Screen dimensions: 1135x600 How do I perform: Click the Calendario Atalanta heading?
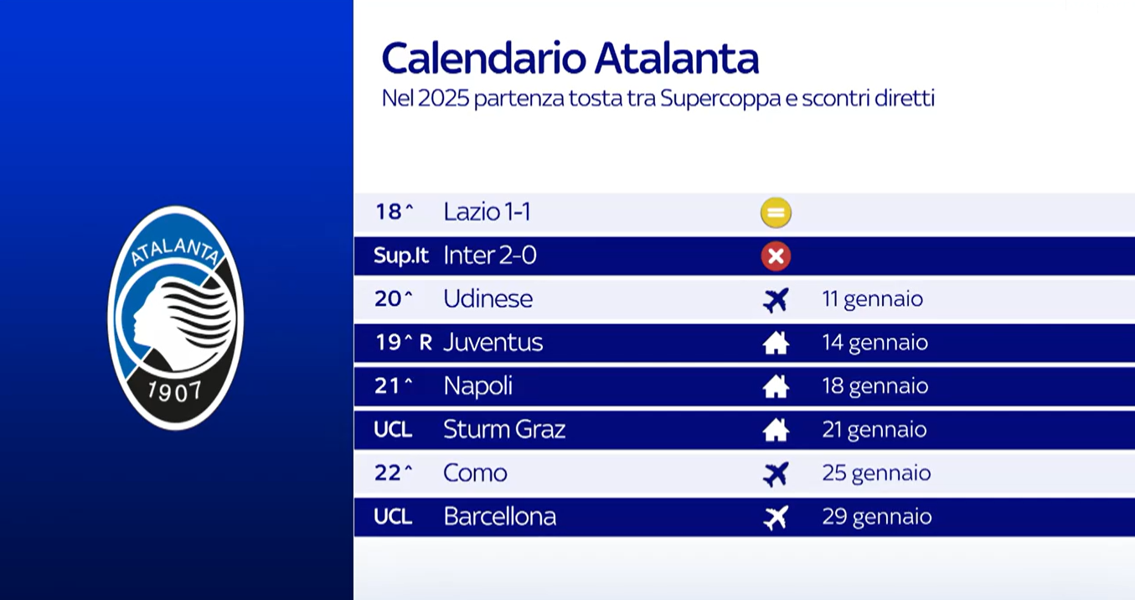[x=570, y=59]
